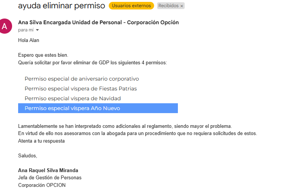
Task: Click sentence starting "Quería solicitar por favor"
Action: tap(93, 62)
